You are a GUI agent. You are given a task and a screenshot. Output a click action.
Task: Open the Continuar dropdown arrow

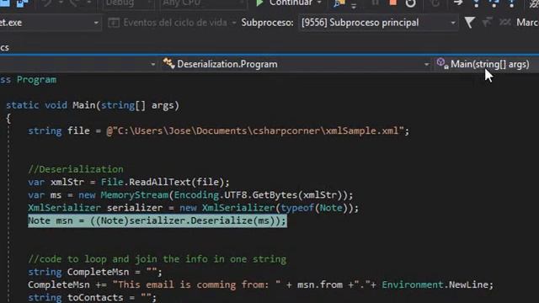point(319,3)
